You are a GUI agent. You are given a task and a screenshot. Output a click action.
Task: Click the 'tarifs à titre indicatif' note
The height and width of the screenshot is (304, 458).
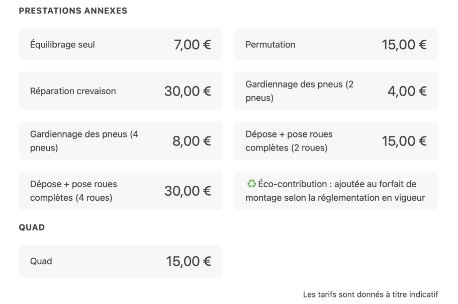point(370,294)
